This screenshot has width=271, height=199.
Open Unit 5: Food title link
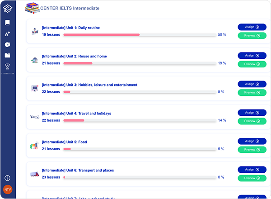click(x=64, y=142)
